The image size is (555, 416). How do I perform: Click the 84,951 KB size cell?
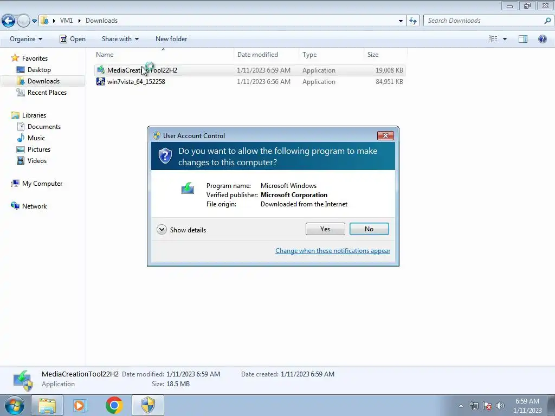389,82
